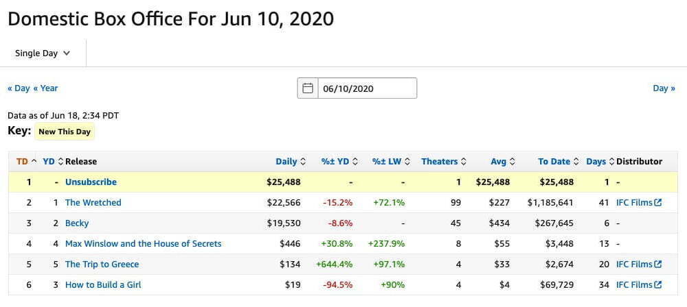Open the Unsubscribe movie page

click(91, 182)
